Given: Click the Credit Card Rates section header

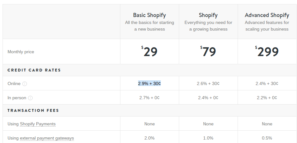Looking at the screenshot, I should (x=34, y=70).
